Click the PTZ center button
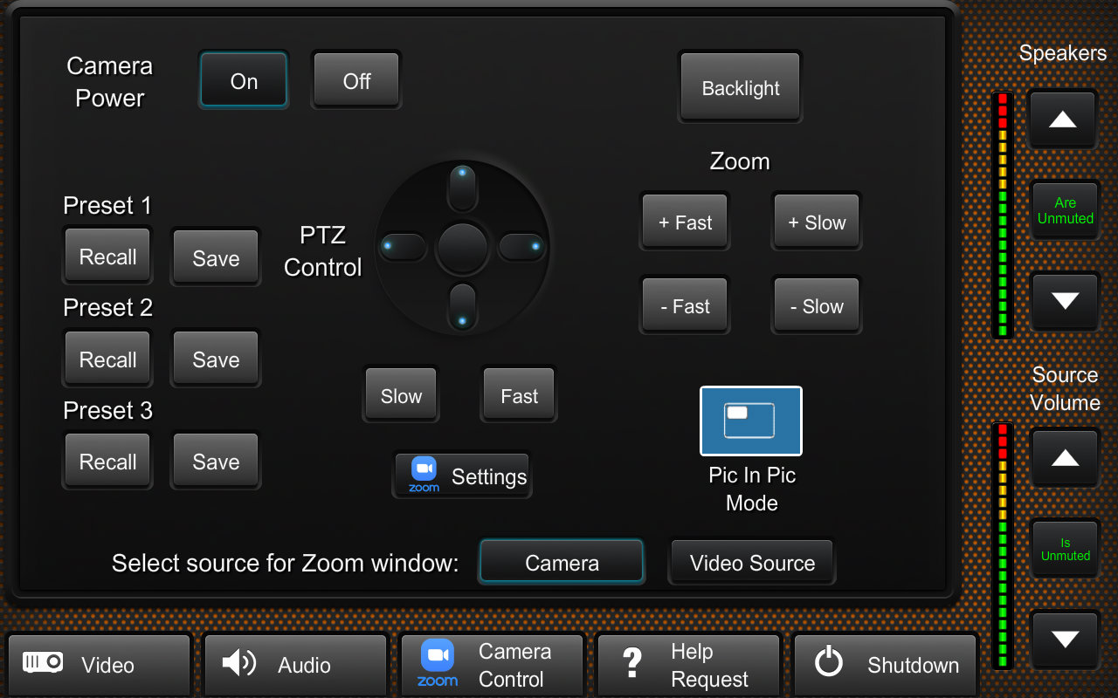The height and width of the screenshot is (698, 1118). pyautogui.click(x=463, y=248)
